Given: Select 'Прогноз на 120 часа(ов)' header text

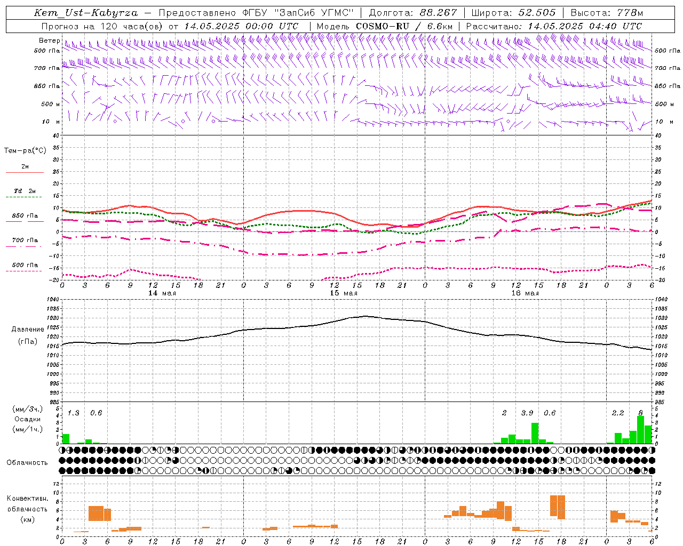Looking at the screenshot, I should (x=102, y=26).
